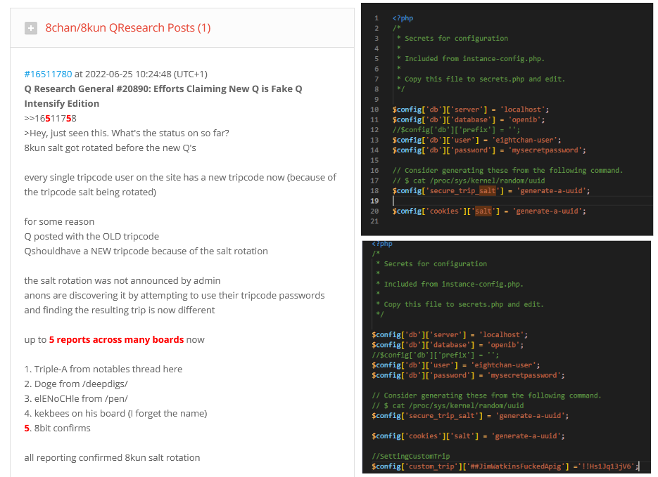Viewport: 658px width, 477px height.
Task: Click the custom_trip '##JimWatkinsFuckedApig' config line
Action: tap(505, 466)
